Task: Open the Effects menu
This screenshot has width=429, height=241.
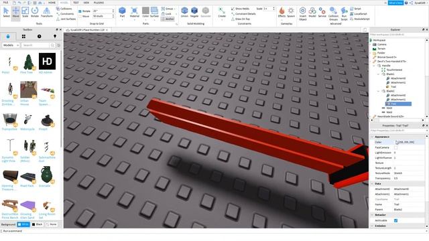Action: pyautogui.click(x=282, y=13)
